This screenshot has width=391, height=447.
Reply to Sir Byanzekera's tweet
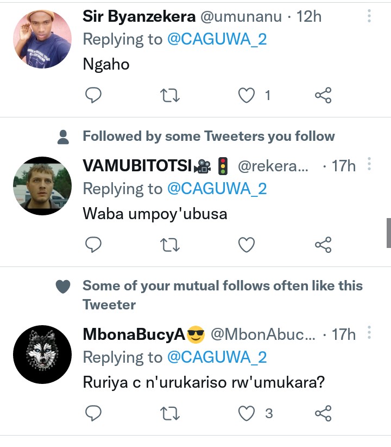94,96
